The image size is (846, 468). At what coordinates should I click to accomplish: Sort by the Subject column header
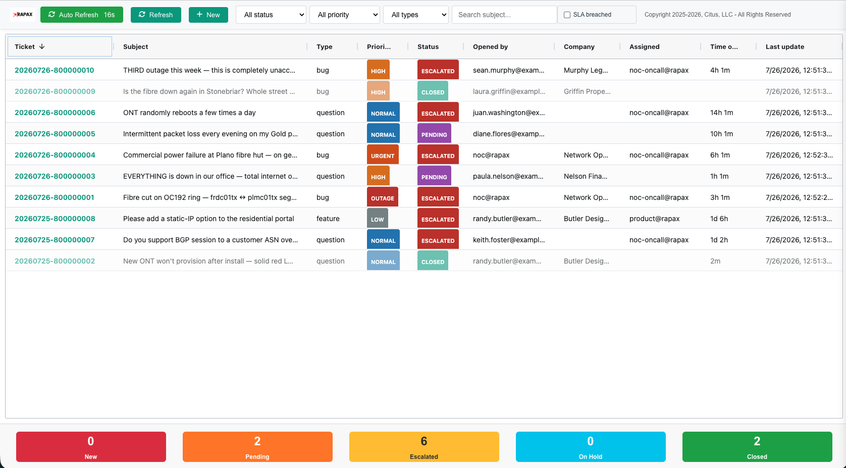pos(136,46)
